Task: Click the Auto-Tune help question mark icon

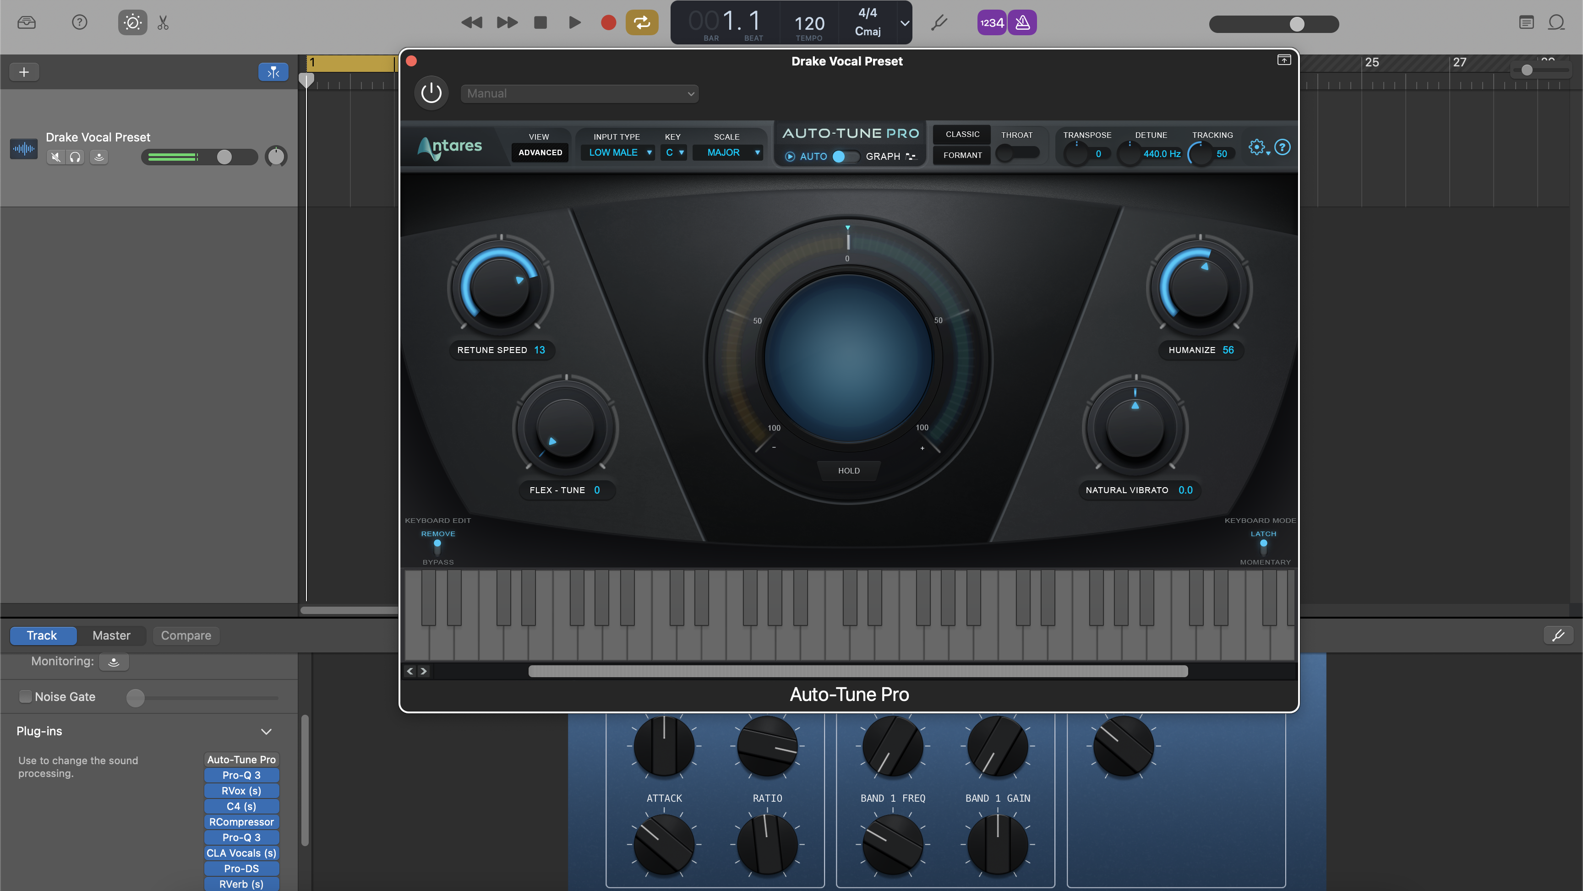Action: pos(1284,147)
